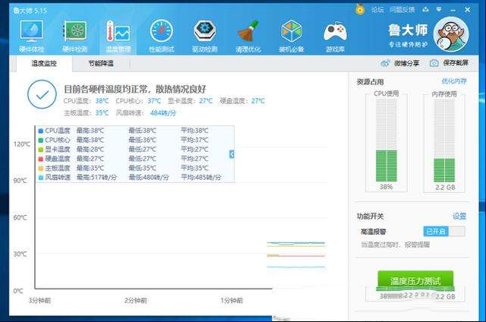Image resolution: width=486 pixels, height=322 pixels.
Task: Click the 38% CPU usage label
Action: pyautogui.click(x=387, y=187)
